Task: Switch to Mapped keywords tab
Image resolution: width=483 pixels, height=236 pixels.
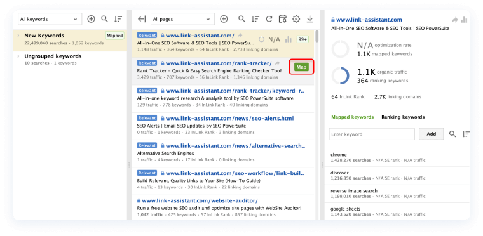Action: (x=352, y=117)
